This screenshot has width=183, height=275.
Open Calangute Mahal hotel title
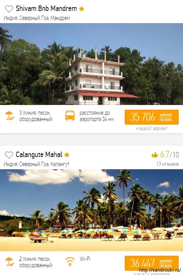[39, 154]
